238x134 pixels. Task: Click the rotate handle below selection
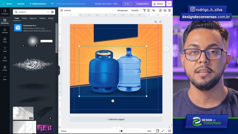(113, 101)
